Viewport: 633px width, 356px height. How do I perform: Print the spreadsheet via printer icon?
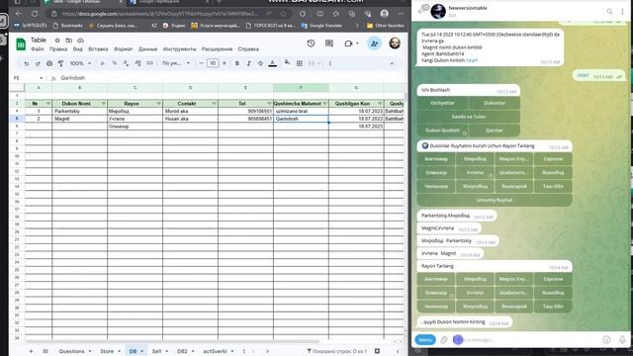49,63
